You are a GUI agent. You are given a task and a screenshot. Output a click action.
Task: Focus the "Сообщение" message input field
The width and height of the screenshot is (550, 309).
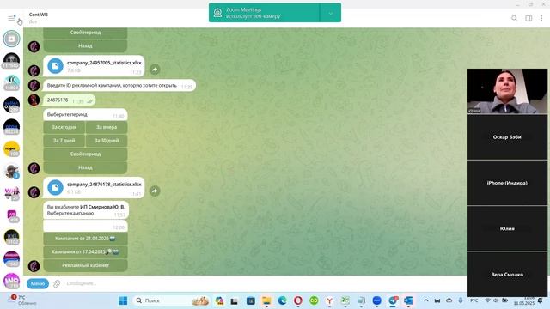pyautogui.click(x=263, y=283)
